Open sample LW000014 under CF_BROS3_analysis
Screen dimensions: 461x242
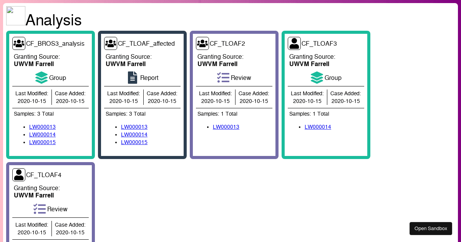pyautogui.click(x=42, y=134)
